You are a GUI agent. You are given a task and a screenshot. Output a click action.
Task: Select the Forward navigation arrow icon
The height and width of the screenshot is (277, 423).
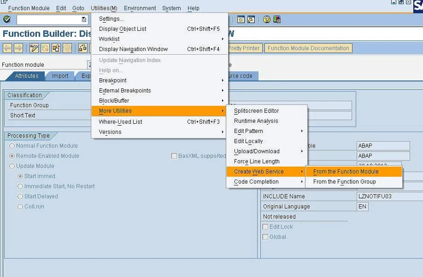[17, 48]
